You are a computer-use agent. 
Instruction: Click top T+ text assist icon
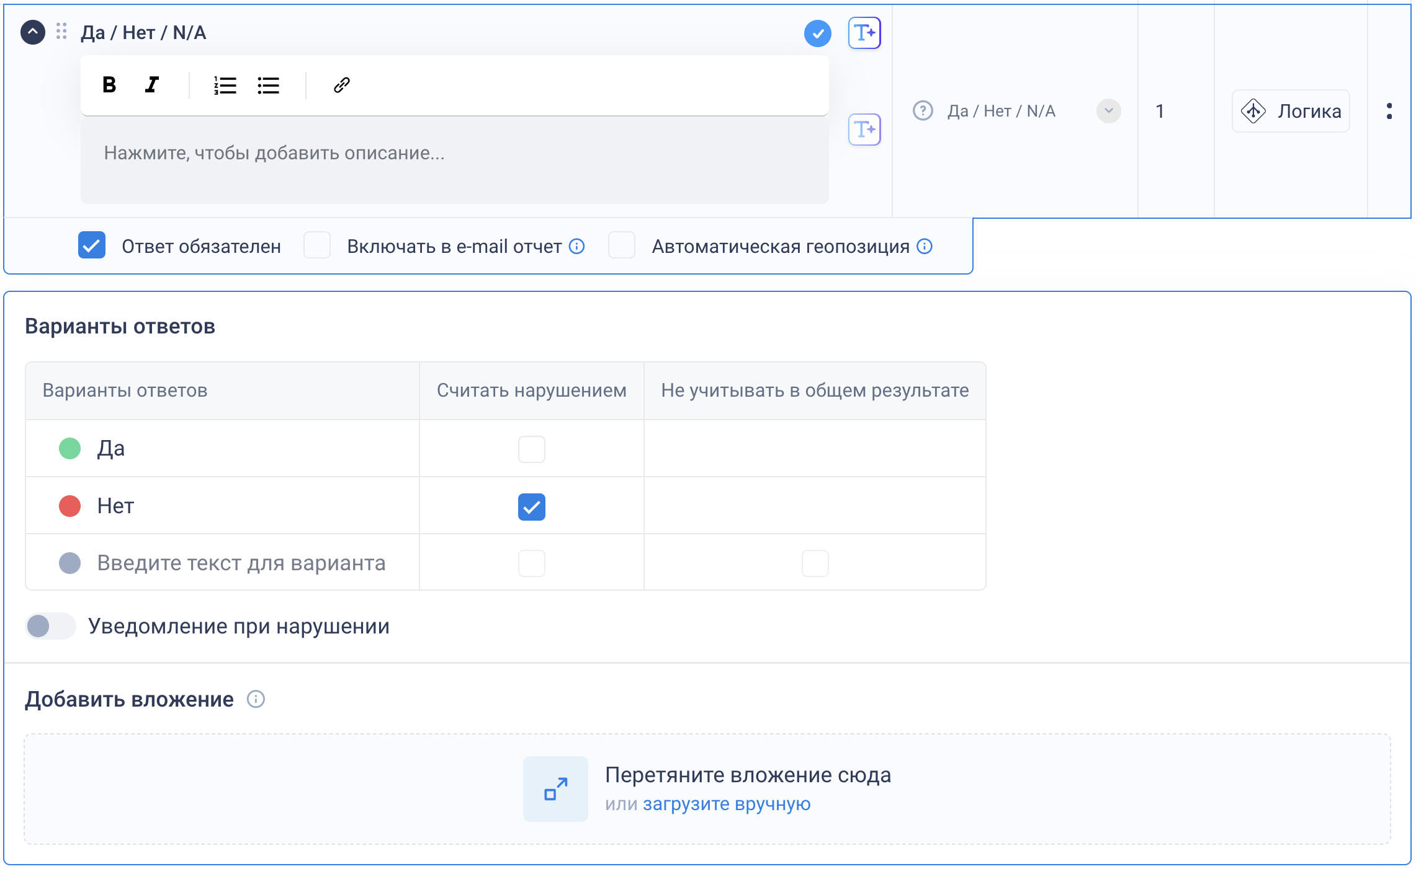coord(864,33)
